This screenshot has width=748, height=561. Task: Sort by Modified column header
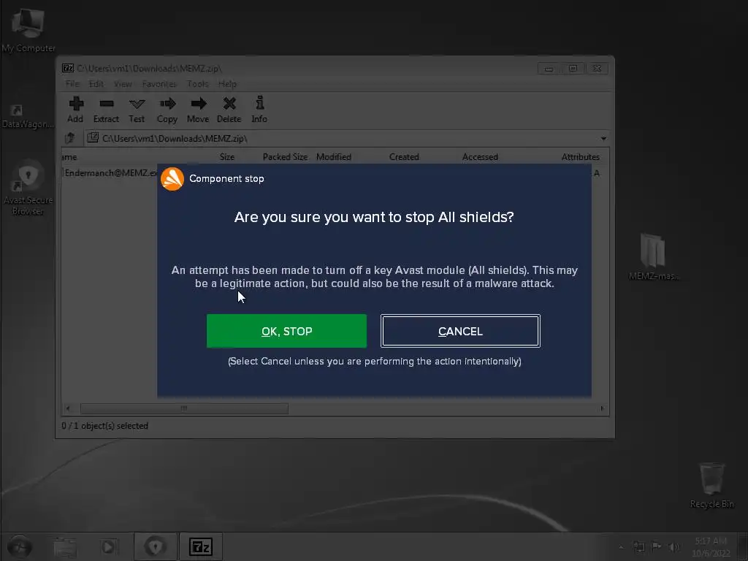click(x=333, y=157)
